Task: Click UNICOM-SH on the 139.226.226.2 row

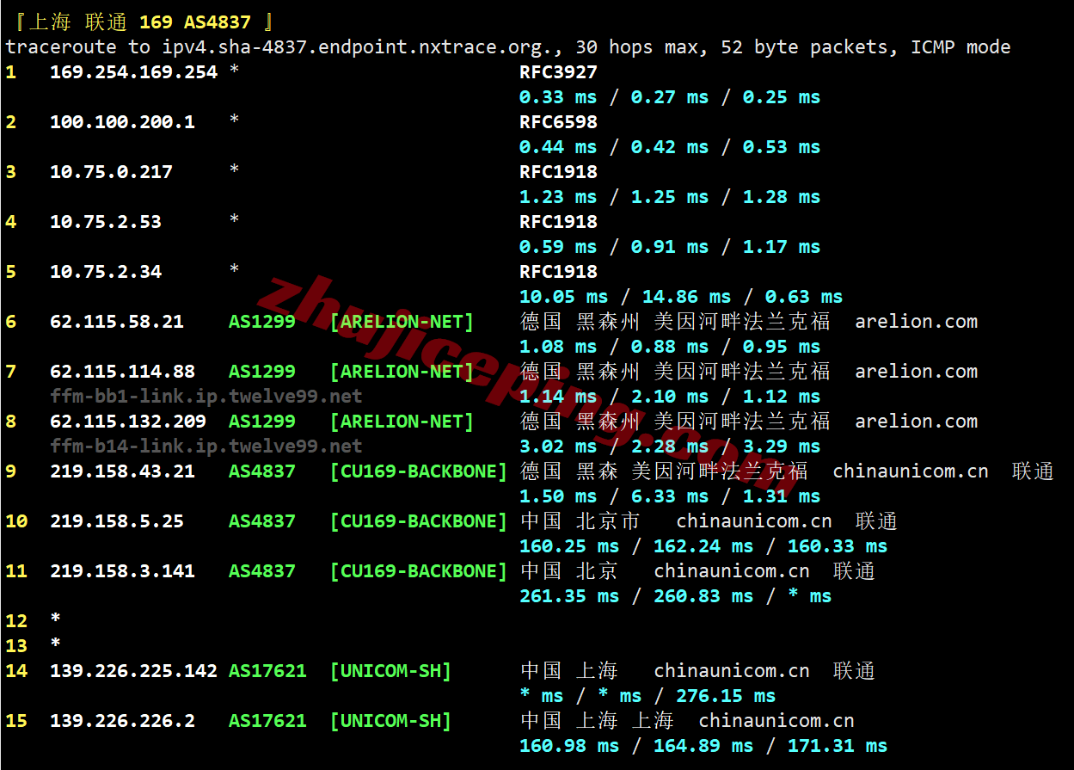Action: point(390,721)
